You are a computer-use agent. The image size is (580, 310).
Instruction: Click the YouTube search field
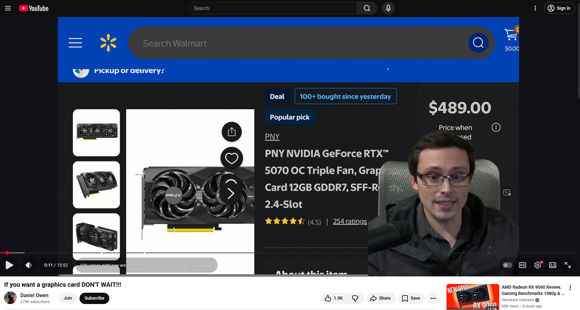(x=273, y=8)
